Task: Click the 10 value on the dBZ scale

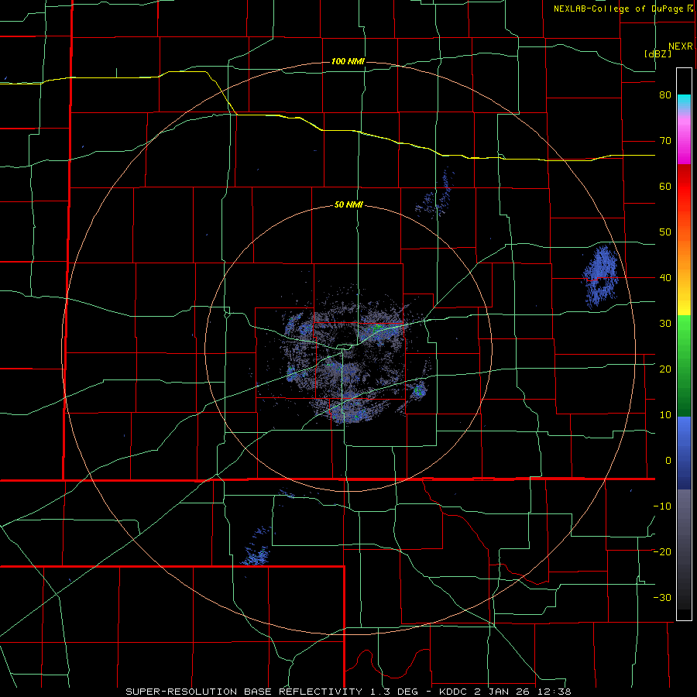Action: point(665,415)
